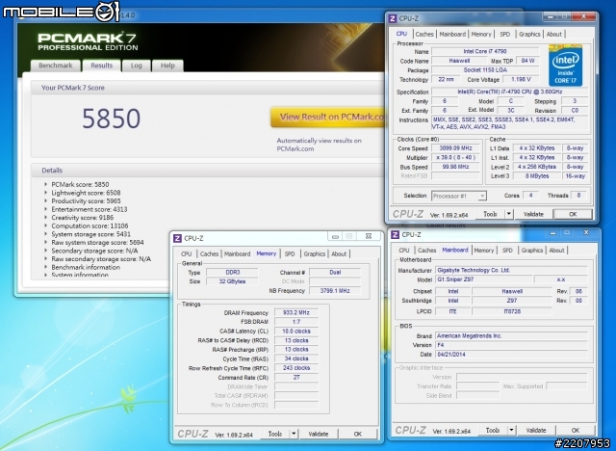Click Tools button in CPU-Z Memory window
Screen dimensions: 616x451
274,434
